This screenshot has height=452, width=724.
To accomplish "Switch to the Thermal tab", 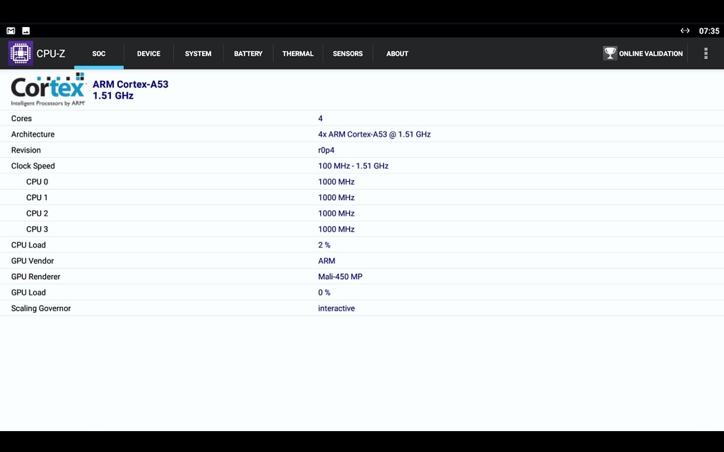I will pyautogui.click(x=298, y=54).
